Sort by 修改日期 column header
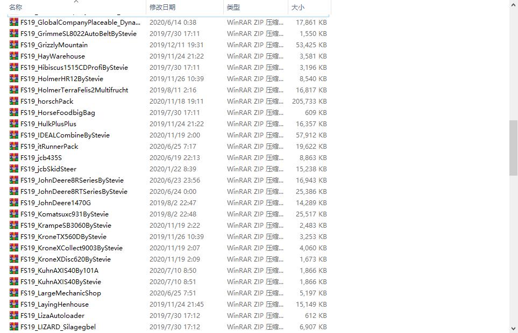The image size is (518, 333). coord(185,7)
